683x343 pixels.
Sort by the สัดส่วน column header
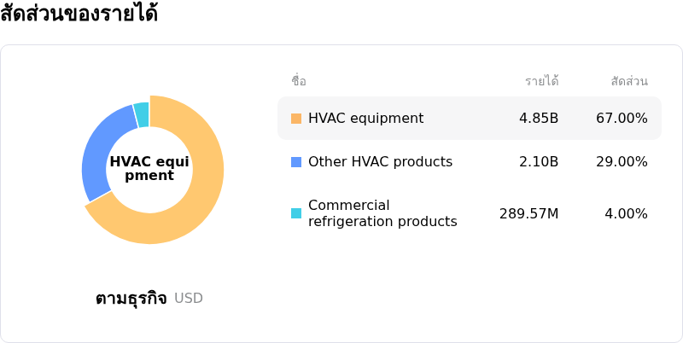pos(628,82)
